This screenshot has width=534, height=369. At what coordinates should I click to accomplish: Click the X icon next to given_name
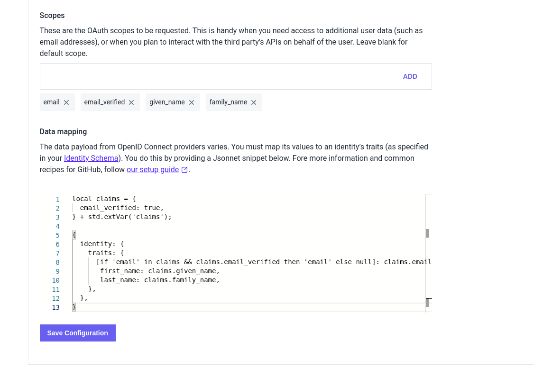[x=192, y=102]
